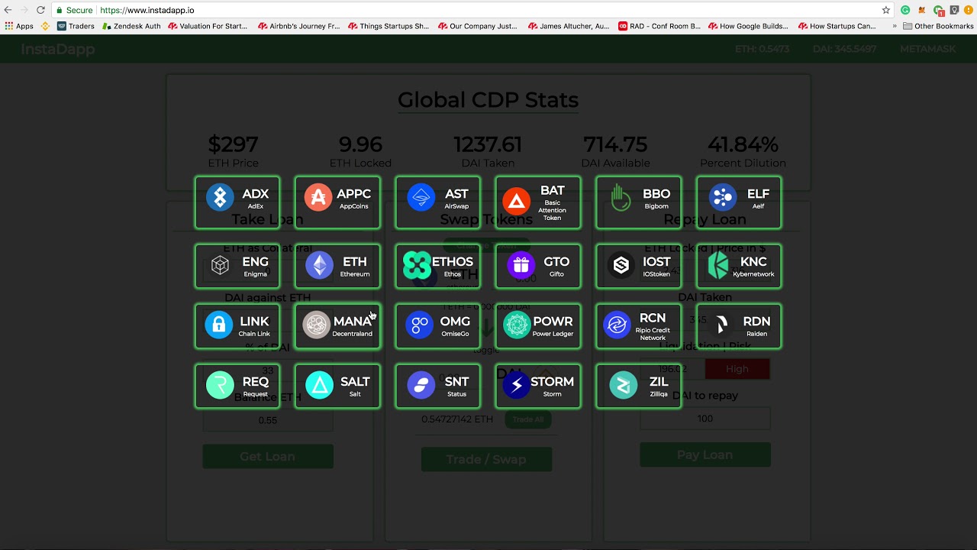Select the STORM token card
The image size is (977, 550).
[538, 386]
